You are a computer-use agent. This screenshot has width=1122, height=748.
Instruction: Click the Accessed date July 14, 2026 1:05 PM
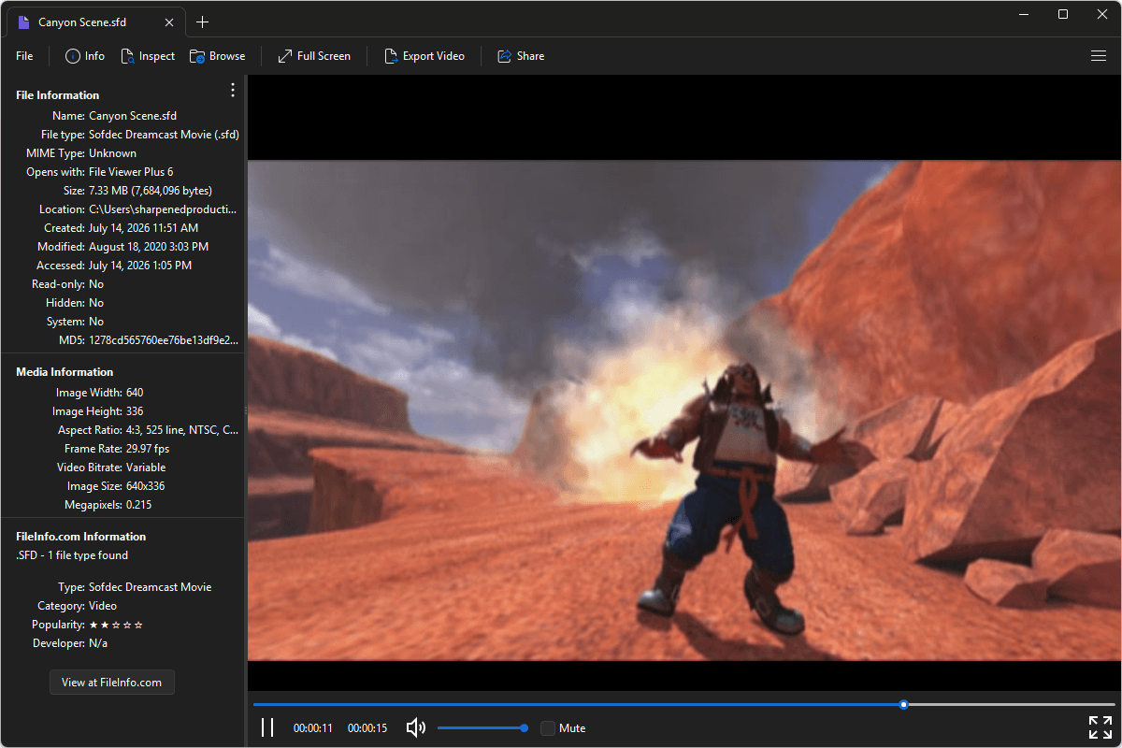click(x=140, y=266)
